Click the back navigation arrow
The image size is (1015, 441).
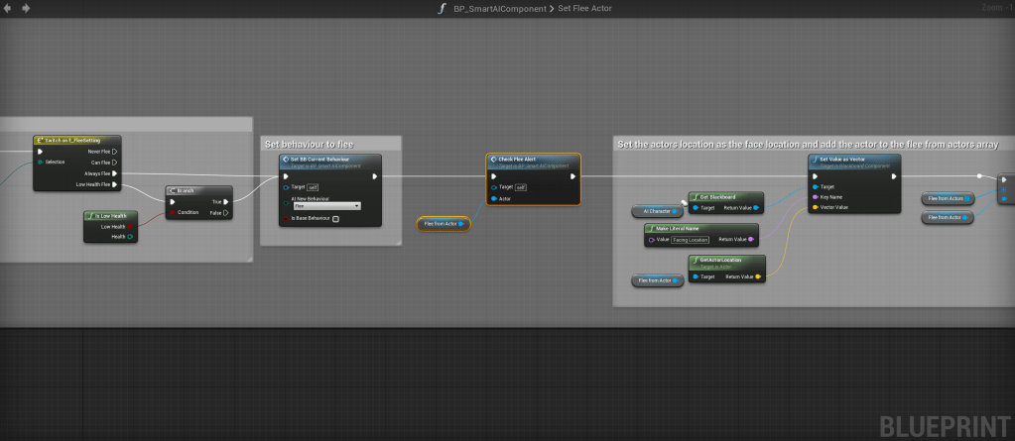click(x=9, y=8)
